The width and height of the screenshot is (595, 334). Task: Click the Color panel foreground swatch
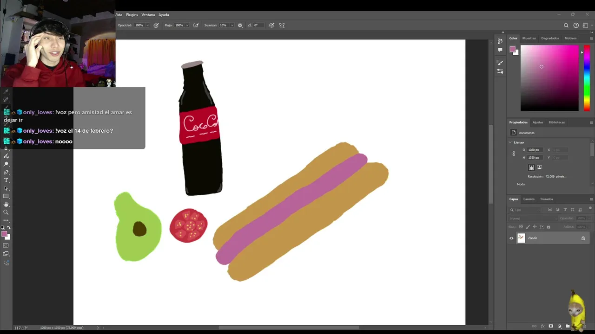[512, 49]
